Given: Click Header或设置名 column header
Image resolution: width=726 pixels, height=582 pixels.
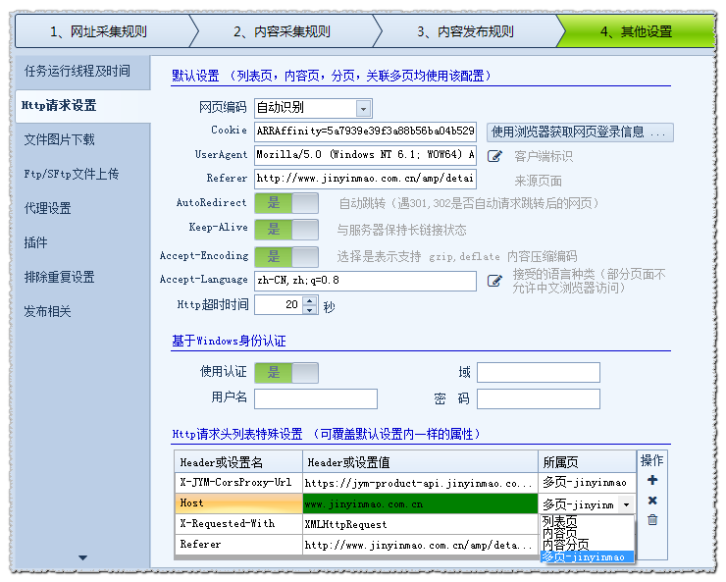Looking at the screenshot, I should 238,462.
